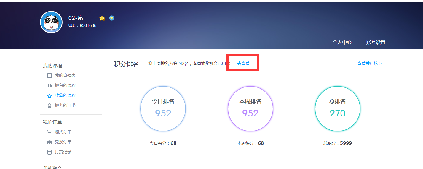Screen dimensions: 423x169
Task: Open 查看排行榜 leaderboard link
Action: click(x=369, y=64)
